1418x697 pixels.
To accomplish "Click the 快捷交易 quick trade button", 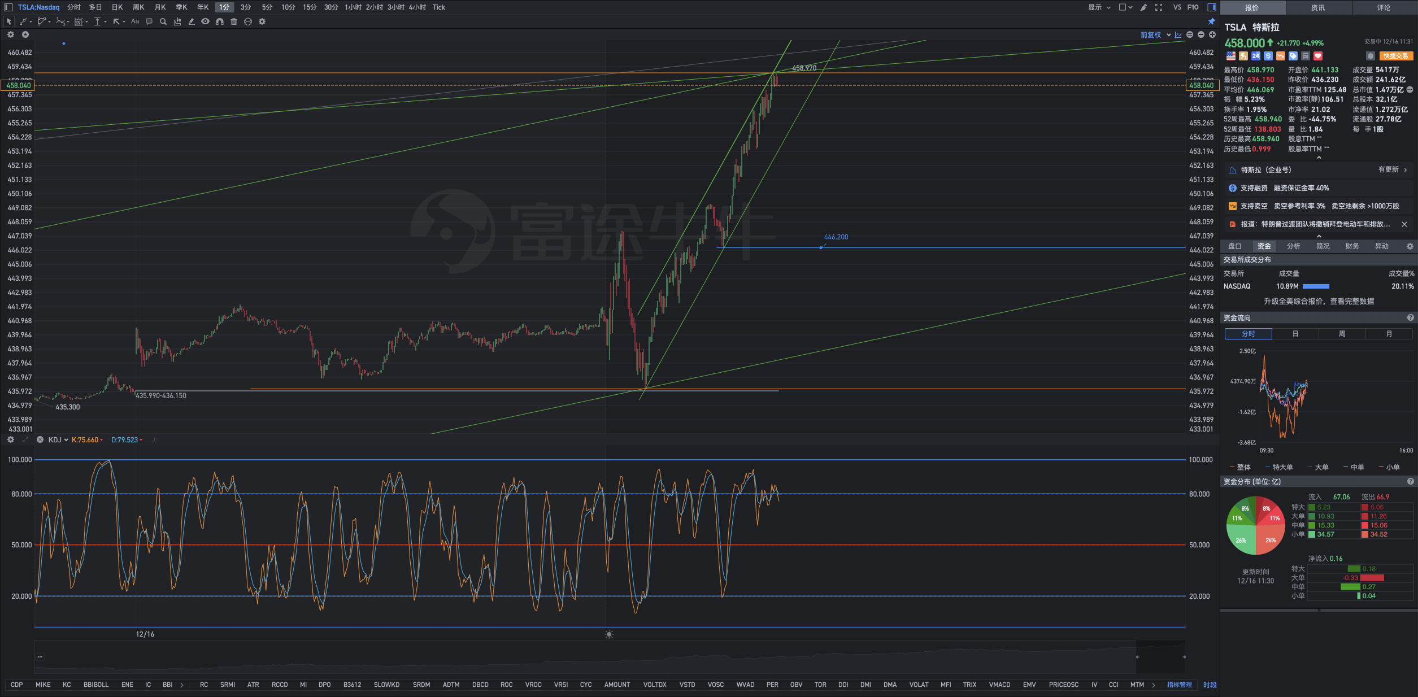I will click(x=1396, y=56).
